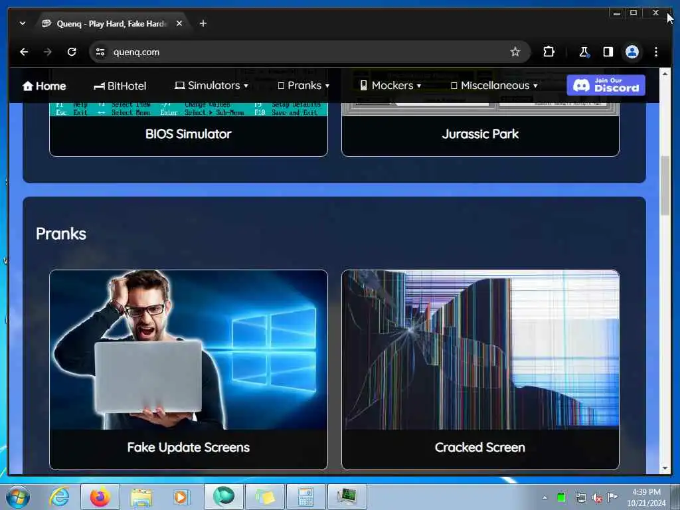Click the green square tray icon

click(x=560, y=497)
